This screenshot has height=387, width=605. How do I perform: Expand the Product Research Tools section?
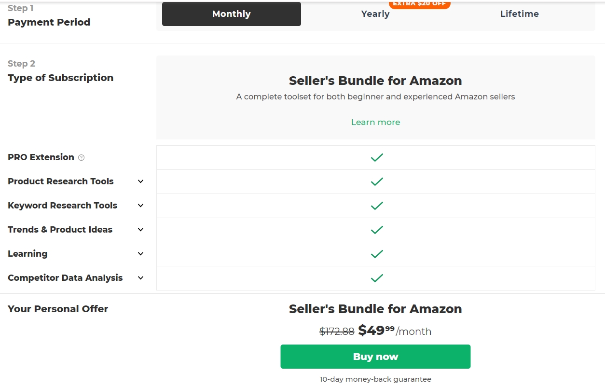point(140,181)
